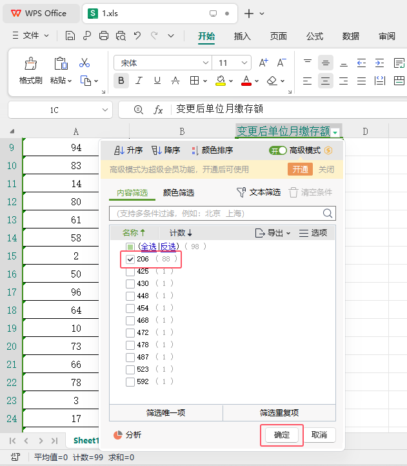Viewport: 407px width, 466px height.
Task: Increase font size with A+ icon
Action: tap(263, 63)
